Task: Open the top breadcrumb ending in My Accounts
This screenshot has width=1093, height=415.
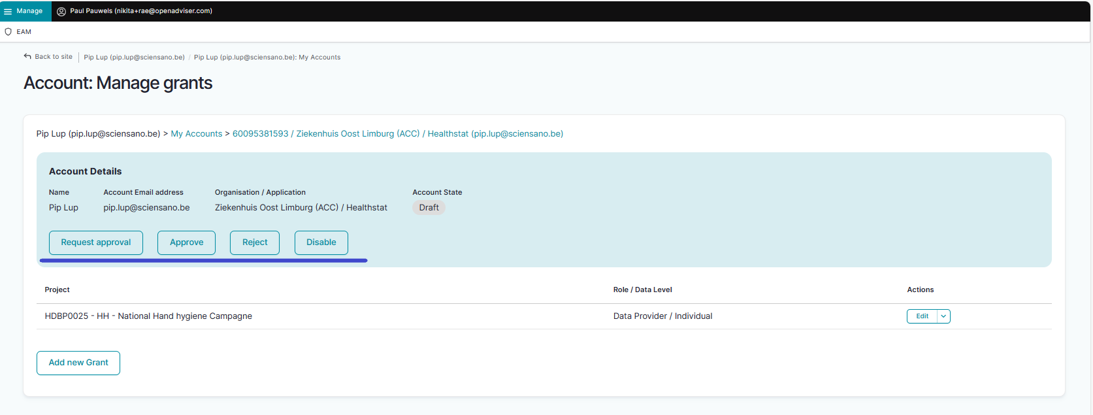Action: click(x=267, y=58)
